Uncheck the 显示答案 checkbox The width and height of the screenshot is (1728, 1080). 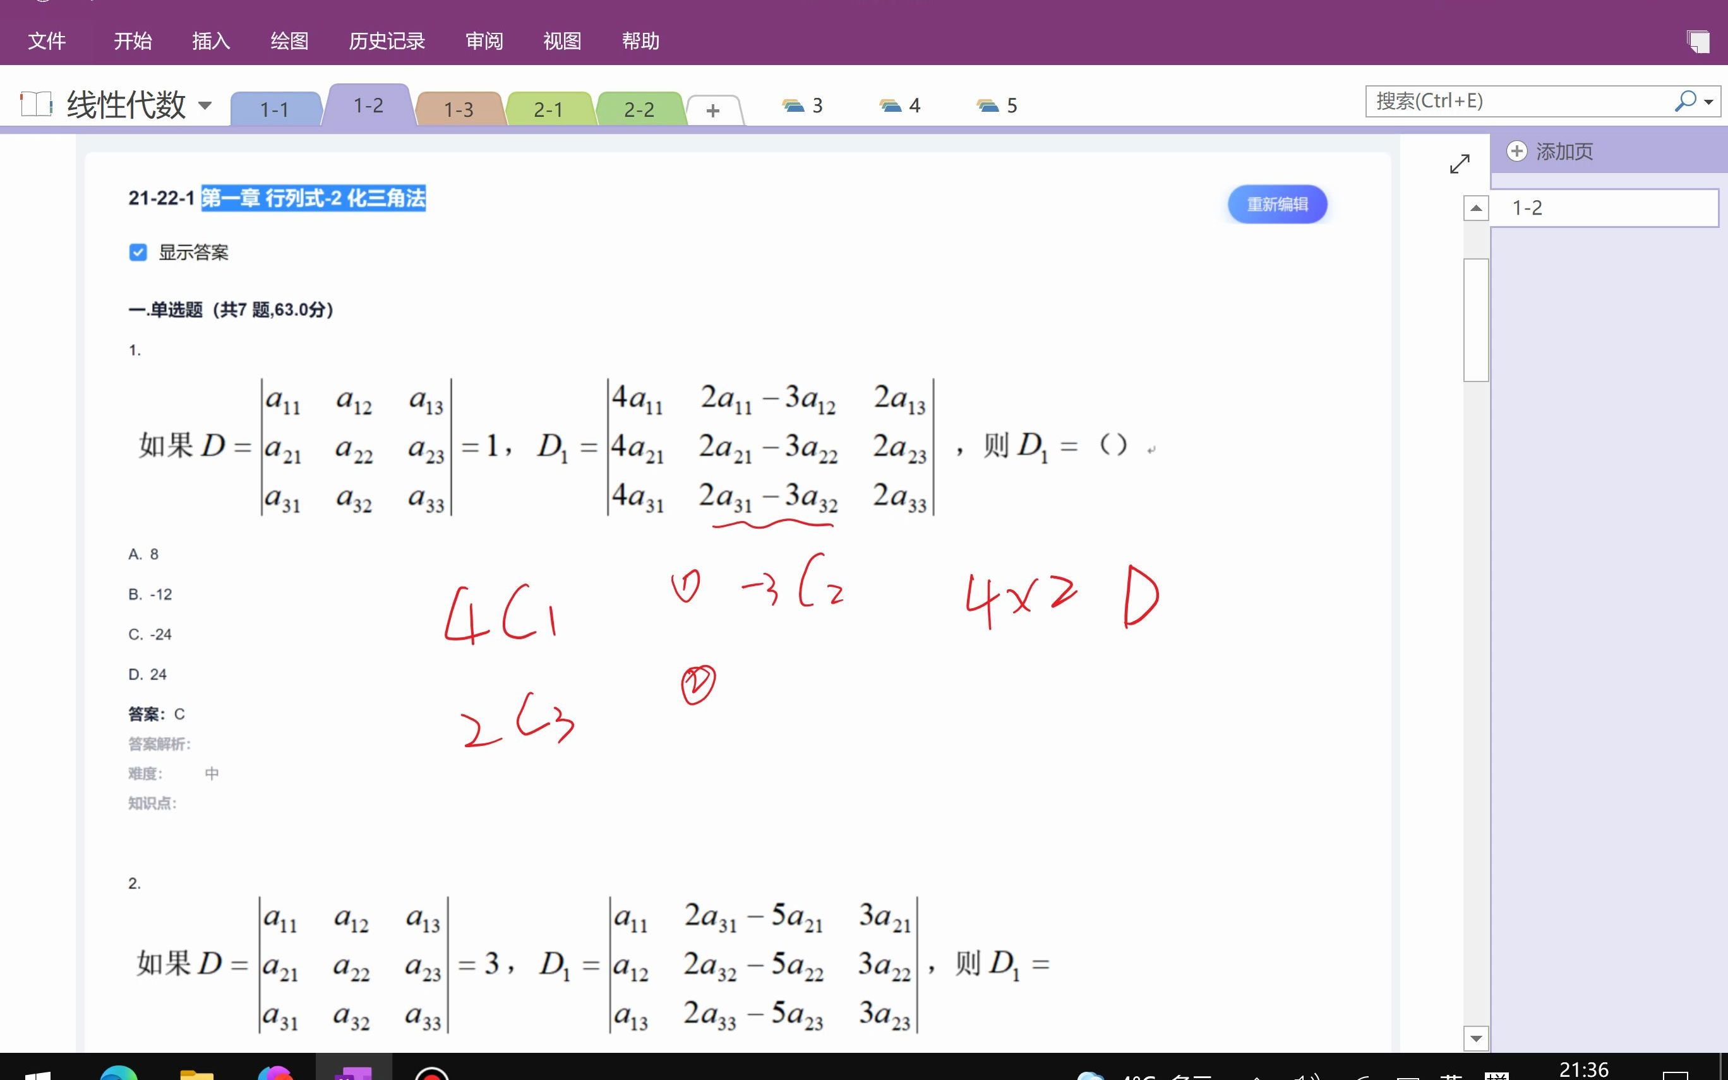[x=138, y=252]
